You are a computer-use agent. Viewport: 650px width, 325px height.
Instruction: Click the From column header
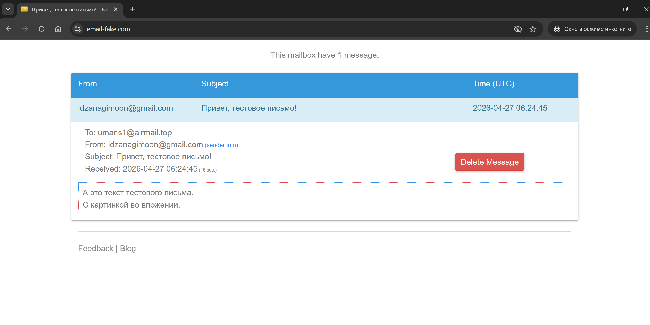click(87, 84)
